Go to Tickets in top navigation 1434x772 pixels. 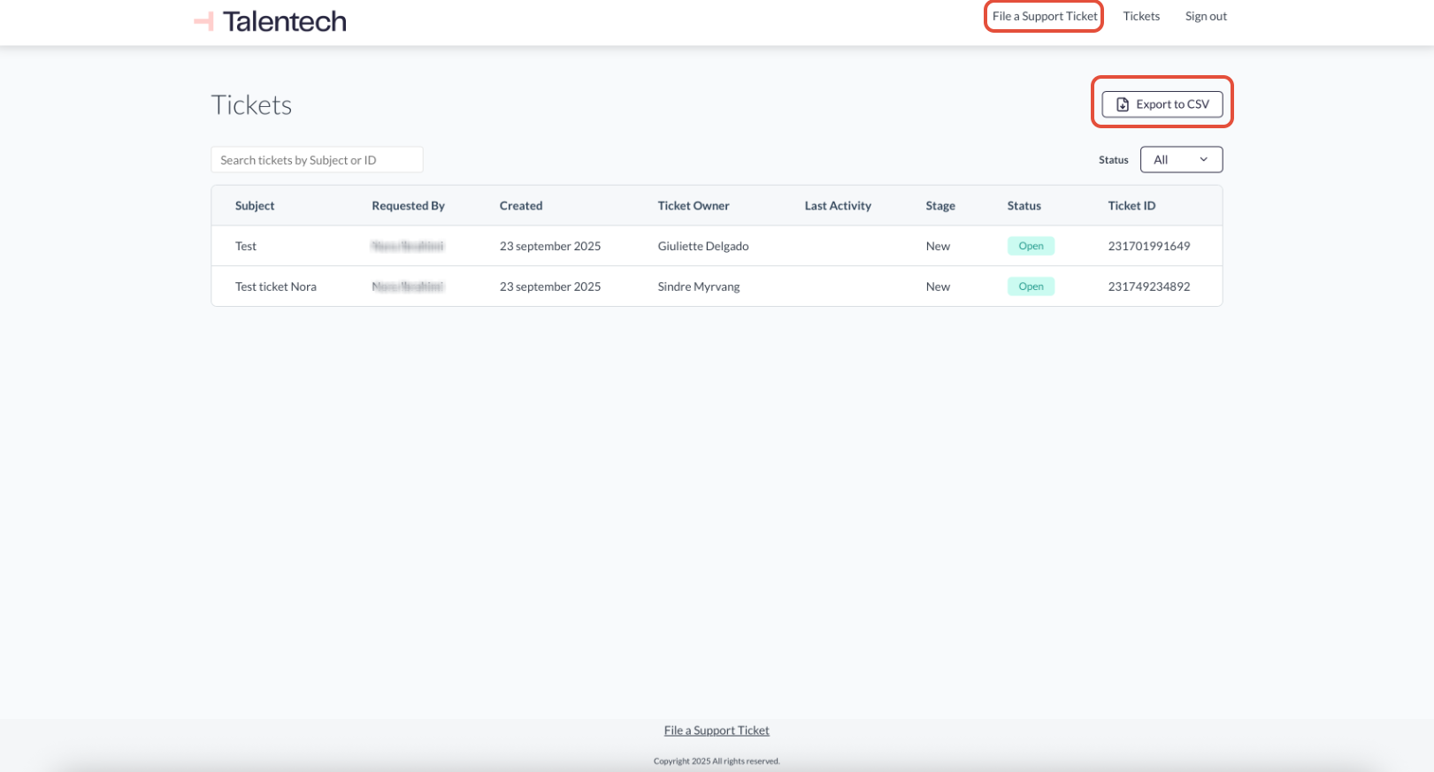point(1141,16)
